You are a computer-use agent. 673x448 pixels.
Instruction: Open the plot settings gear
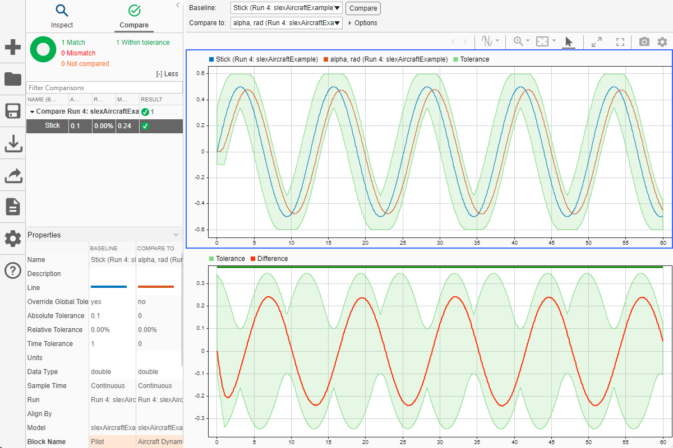[x=662, y=41]
